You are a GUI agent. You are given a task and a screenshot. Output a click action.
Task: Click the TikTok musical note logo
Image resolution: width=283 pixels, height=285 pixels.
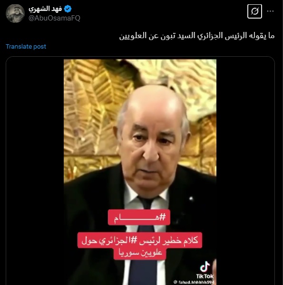click(205, 266)
